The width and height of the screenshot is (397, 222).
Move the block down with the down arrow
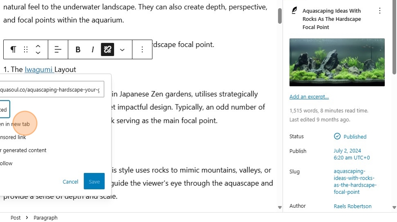38,53
